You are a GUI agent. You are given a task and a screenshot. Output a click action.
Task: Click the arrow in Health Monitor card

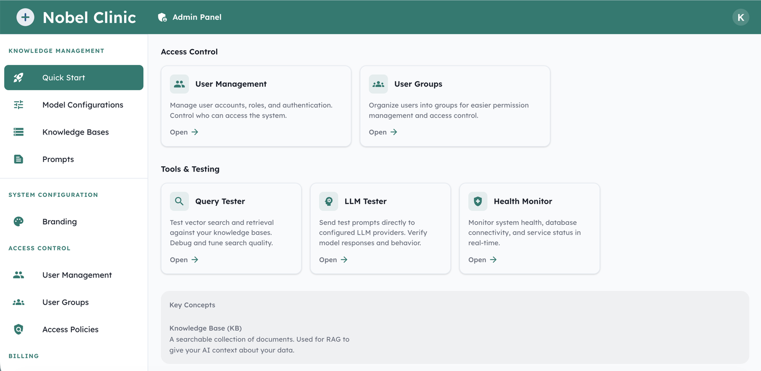coord(493,260)
